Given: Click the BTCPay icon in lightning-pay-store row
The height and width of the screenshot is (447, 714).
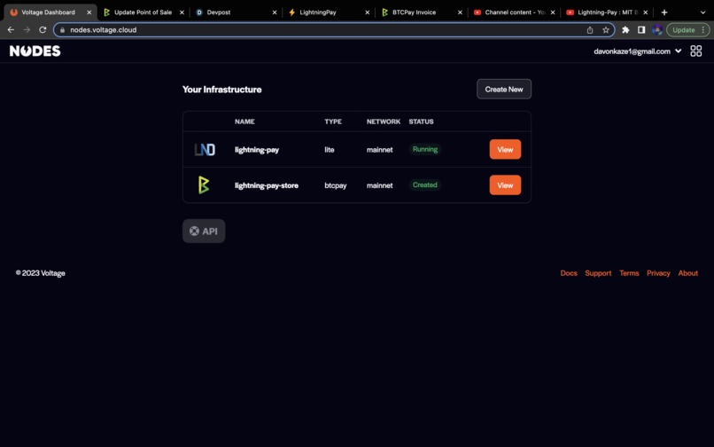Looking at the screenshot, I should (x=204, y=185).
